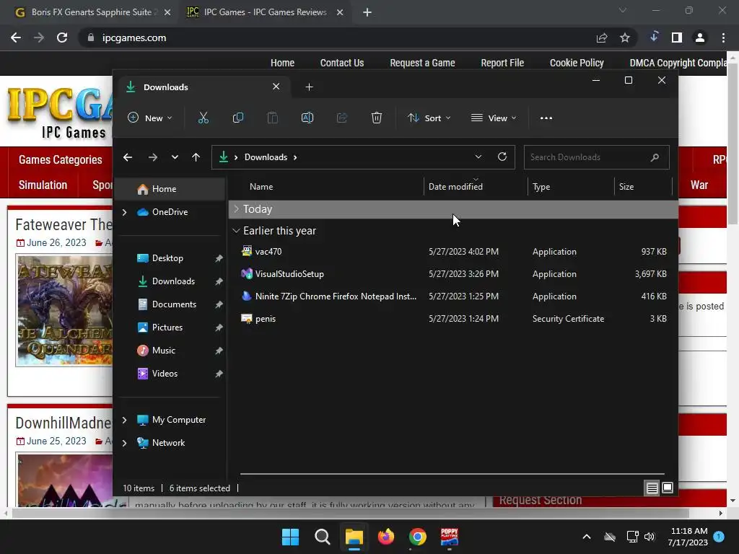Screen dimensions: 739x554
Task: Switch to details view layout icon
Action: tap(652, 488)
